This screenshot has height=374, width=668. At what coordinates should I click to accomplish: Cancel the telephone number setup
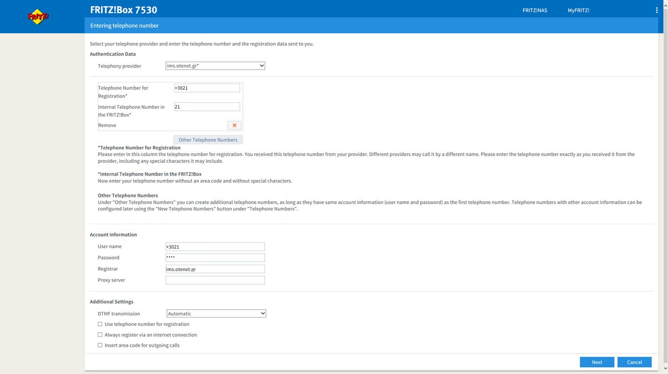[x=635, y=362]
